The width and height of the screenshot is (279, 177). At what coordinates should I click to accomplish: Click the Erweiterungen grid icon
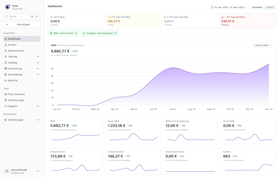(6, 100)
